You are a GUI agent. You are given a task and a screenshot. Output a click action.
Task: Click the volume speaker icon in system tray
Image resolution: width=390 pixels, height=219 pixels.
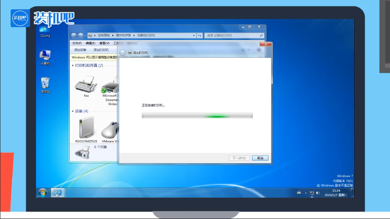coord(318,193)
